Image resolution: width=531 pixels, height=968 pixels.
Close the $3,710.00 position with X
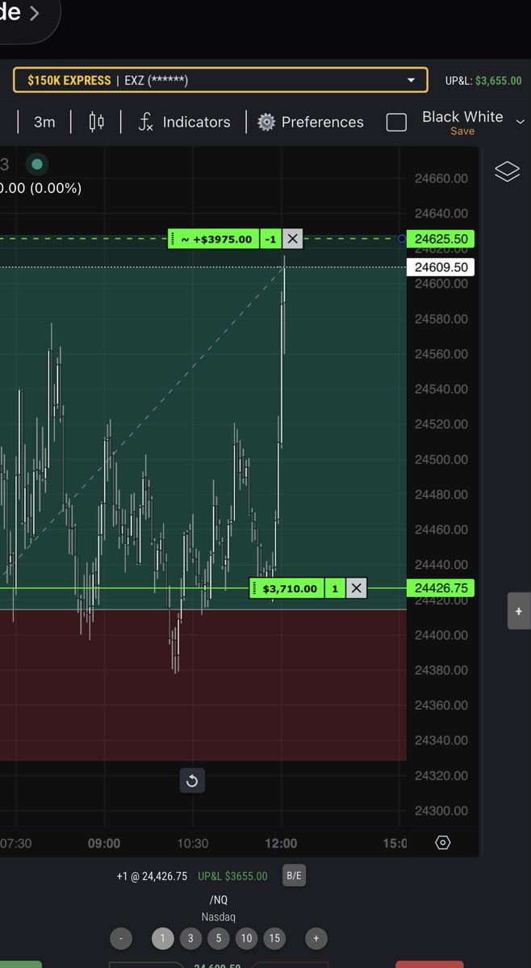point(357,588)
